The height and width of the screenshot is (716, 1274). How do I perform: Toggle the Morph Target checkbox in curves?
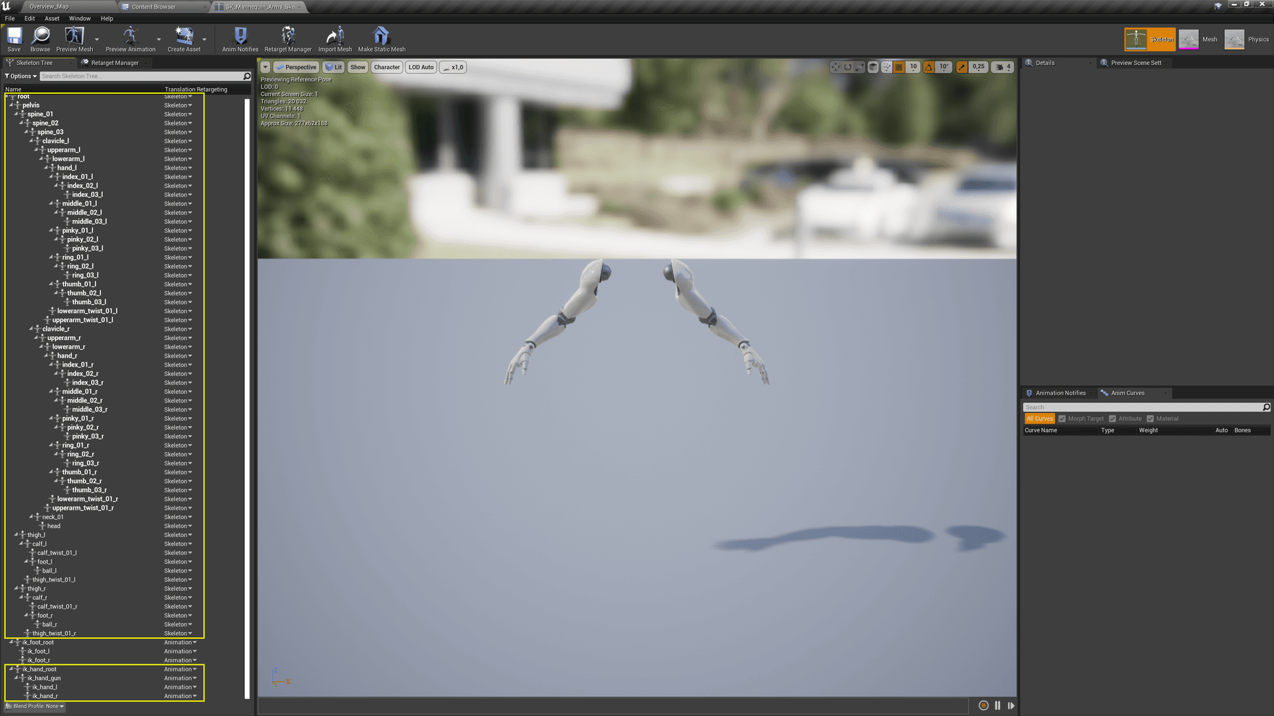click(x=1062, y=418)
